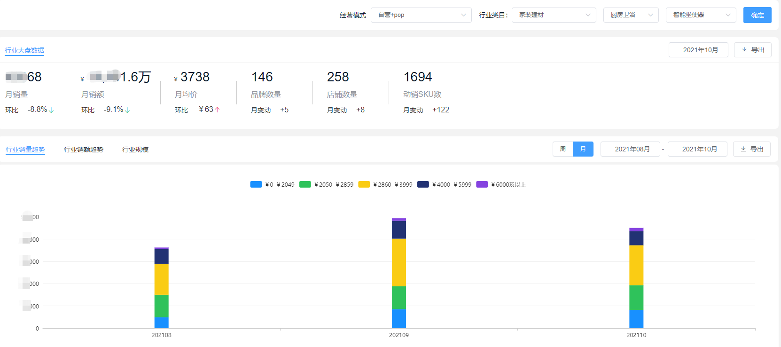Screen dimensions: 781x347
Task: Toggle the ¥2050-¥2859 green legend series
Action: pos(305,184)
